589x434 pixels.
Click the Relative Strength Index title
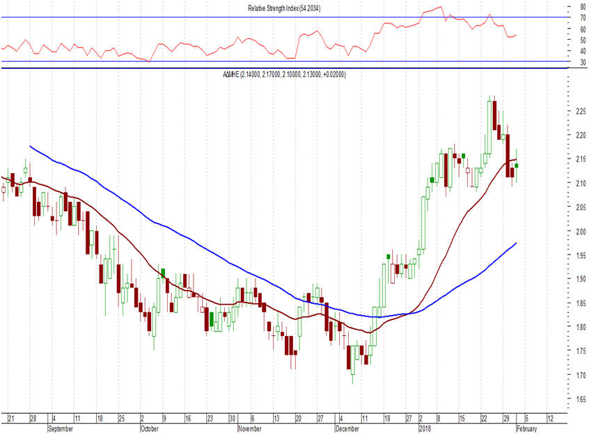tap(284, 8)
